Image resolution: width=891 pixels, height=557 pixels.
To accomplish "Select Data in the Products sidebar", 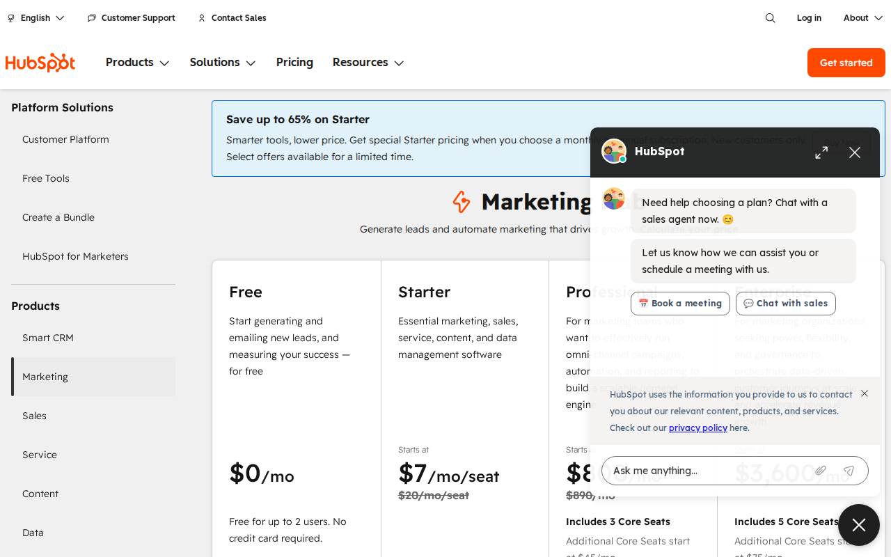I will pos(93,533).
